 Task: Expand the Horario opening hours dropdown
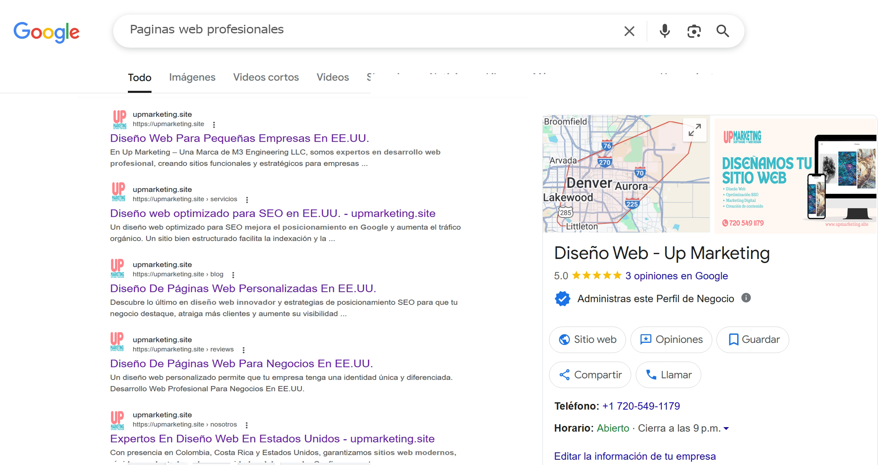[726, 429]
